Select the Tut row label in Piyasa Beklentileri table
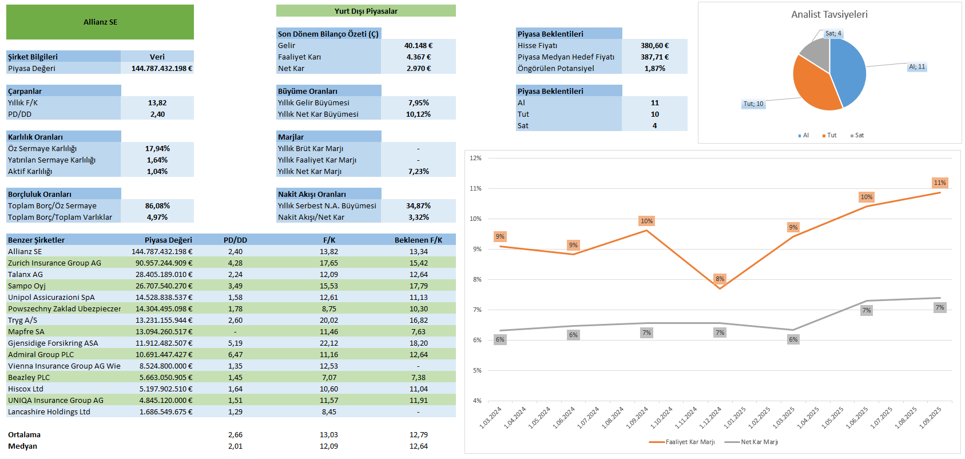Screen dimensions: 965x459 coord(523,114)
